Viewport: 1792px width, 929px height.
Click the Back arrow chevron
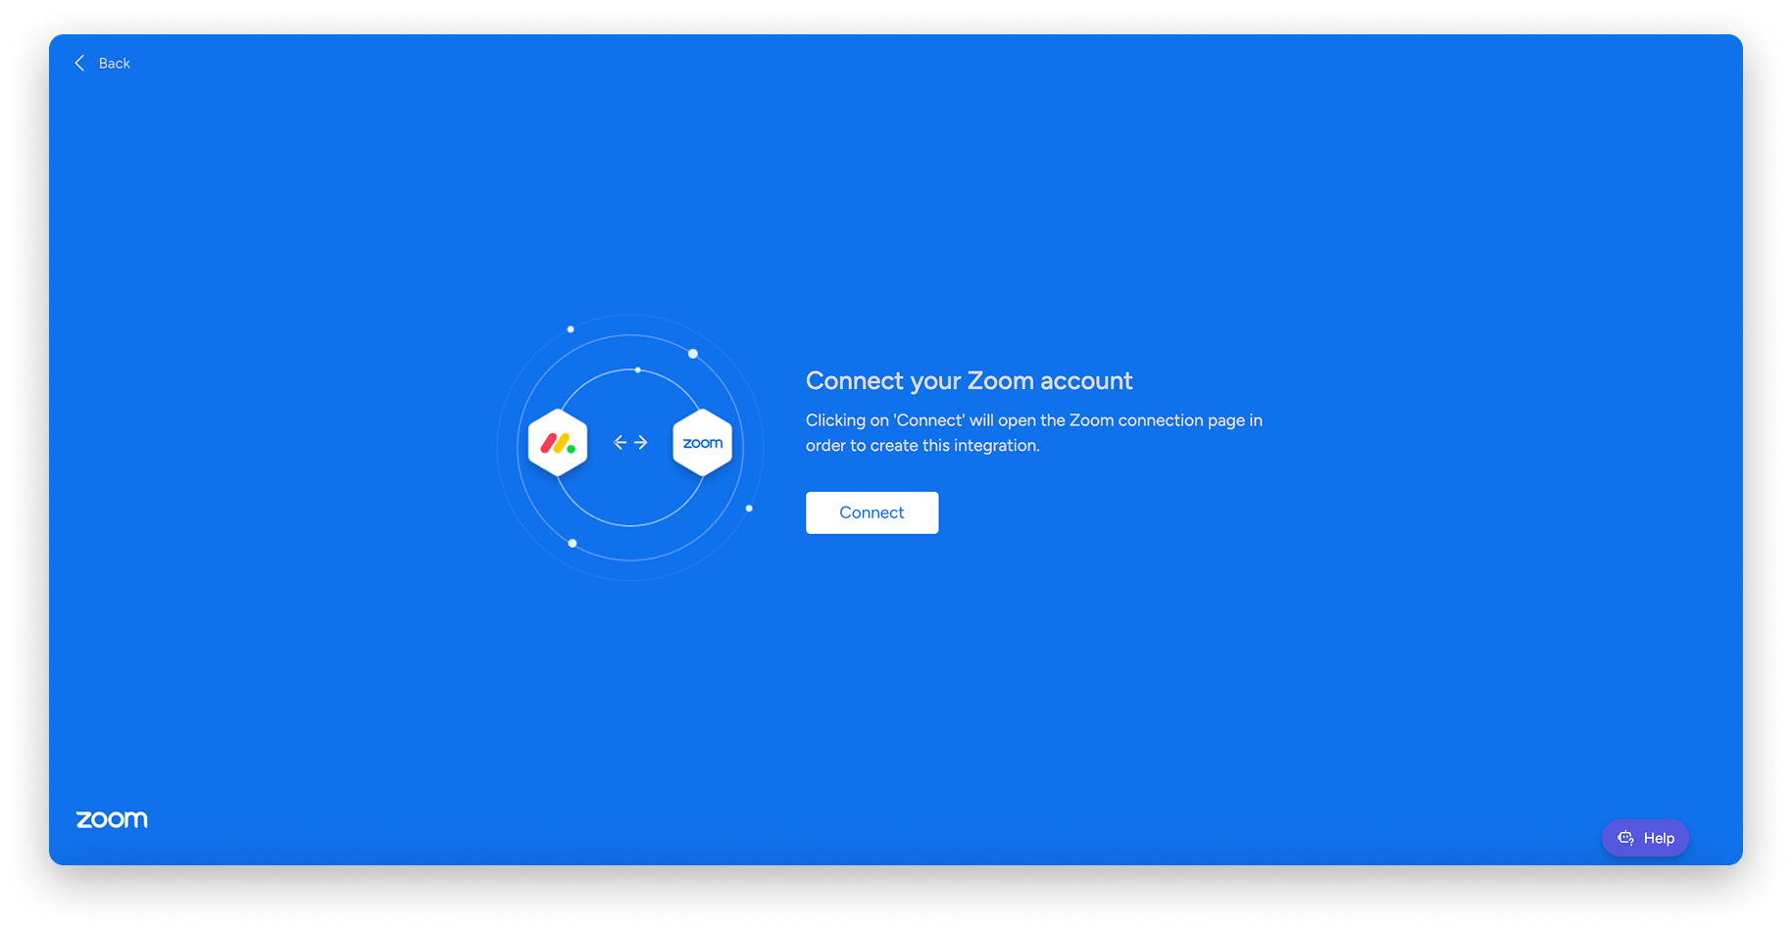pos(79,63)
